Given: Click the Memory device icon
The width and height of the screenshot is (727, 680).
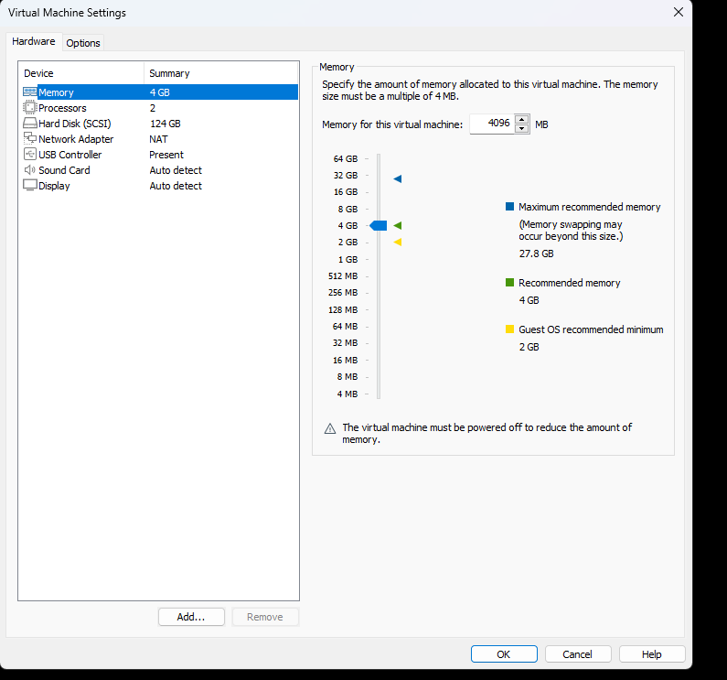Looking at the screenshot, I should (x=30, y=92).
